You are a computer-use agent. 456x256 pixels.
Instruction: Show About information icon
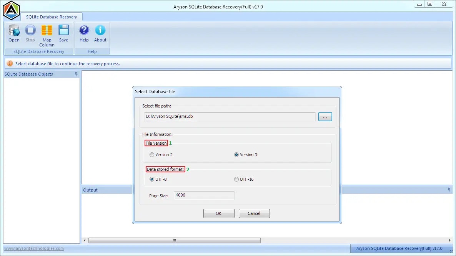100,30
